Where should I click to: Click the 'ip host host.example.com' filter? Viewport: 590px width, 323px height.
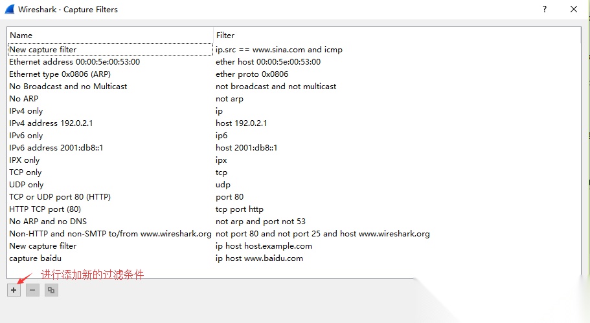coord(264,246)
